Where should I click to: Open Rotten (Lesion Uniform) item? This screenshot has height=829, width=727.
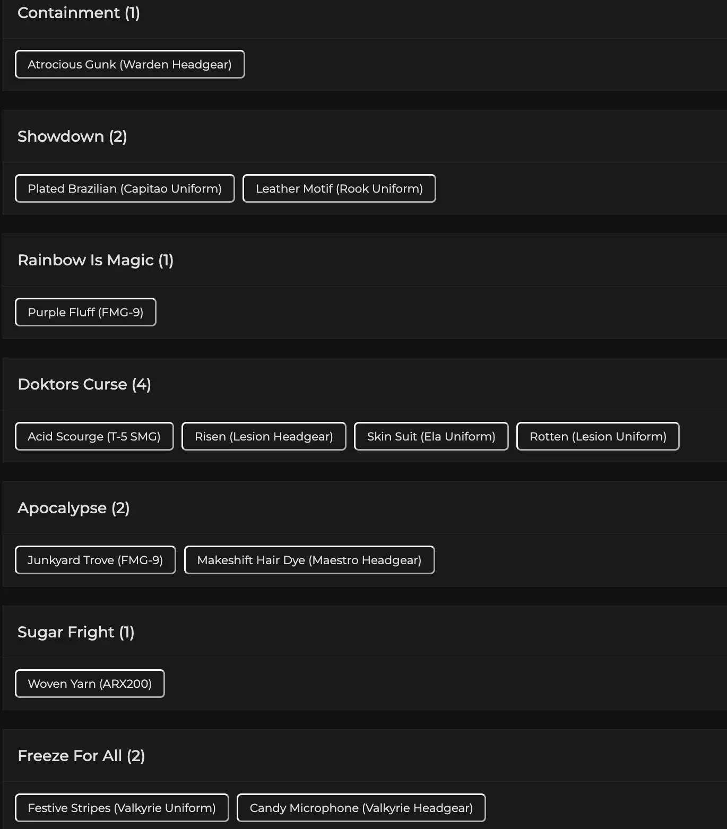coord(598,436)
